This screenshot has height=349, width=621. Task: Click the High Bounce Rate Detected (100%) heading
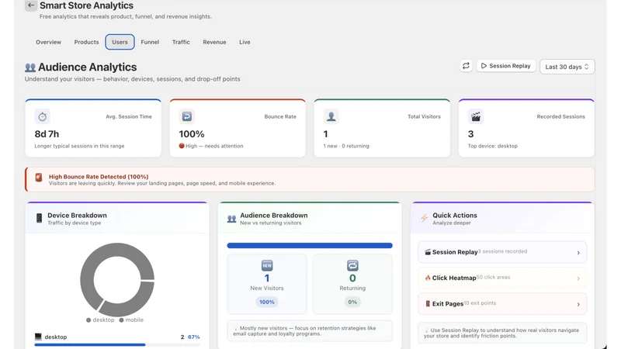99,177
